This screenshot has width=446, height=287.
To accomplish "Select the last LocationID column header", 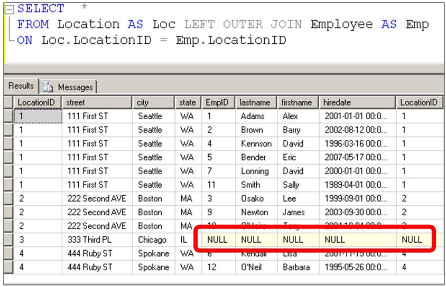I will tap(420, 102).
